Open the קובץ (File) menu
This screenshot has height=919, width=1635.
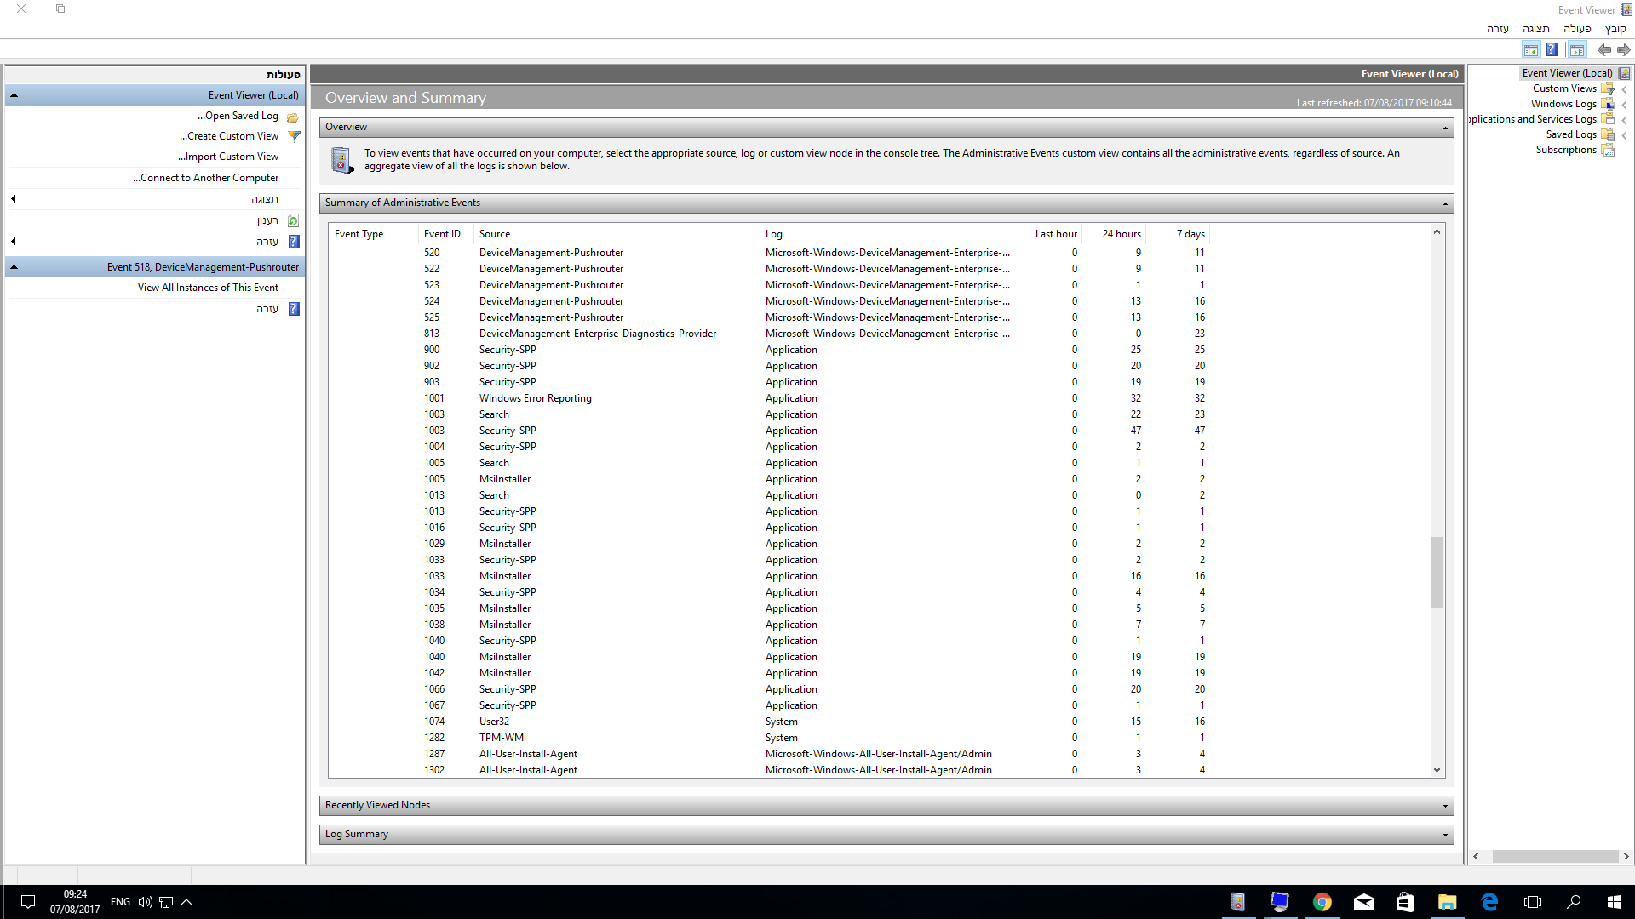pos(1615,29)
